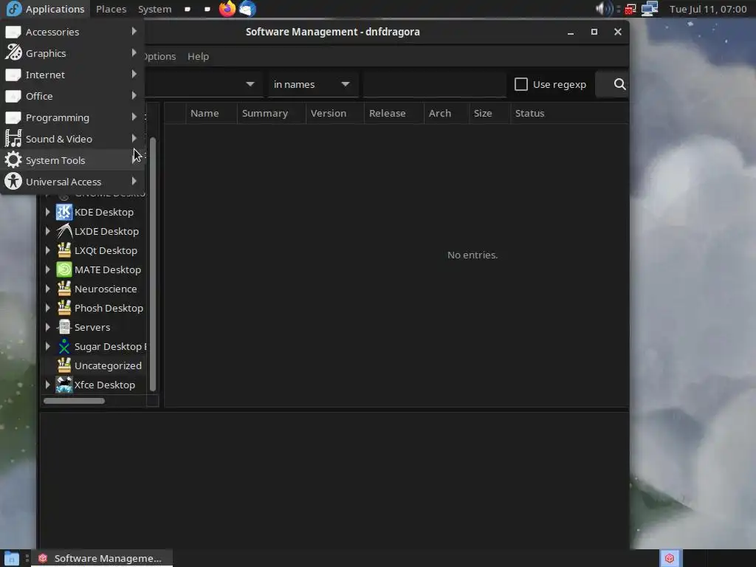Screen dimensions: 756x567
Task: Open the Internet submenu
Action: click(x=72, y=75)
